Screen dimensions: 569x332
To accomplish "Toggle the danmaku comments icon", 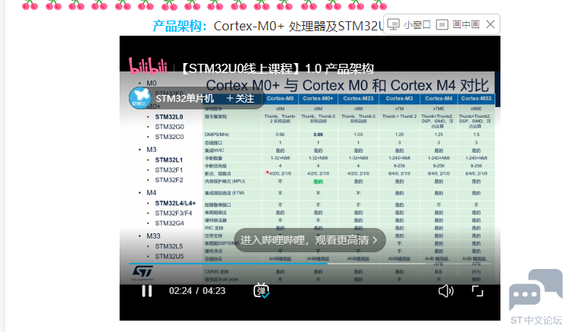I will 261,291.
